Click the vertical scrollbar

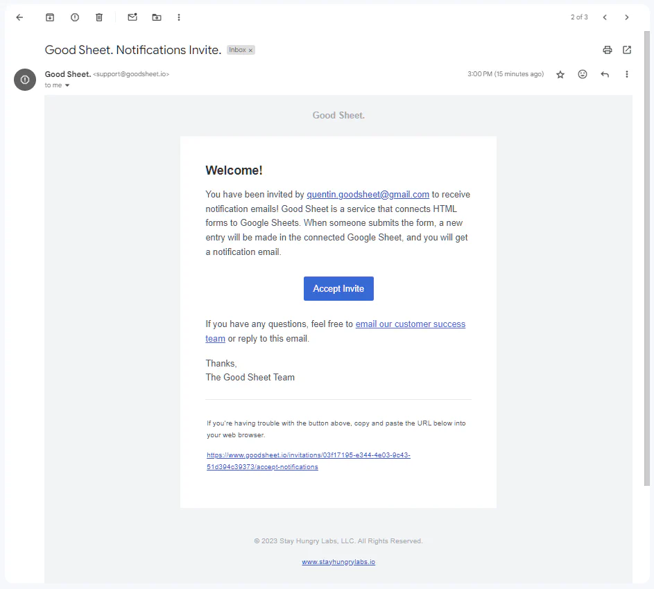point(647,258)
